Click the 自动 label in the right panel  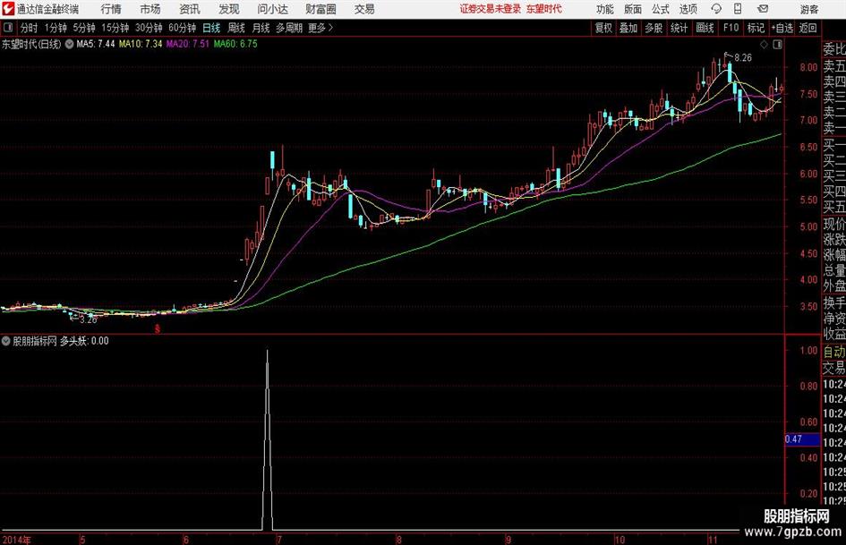834,352
